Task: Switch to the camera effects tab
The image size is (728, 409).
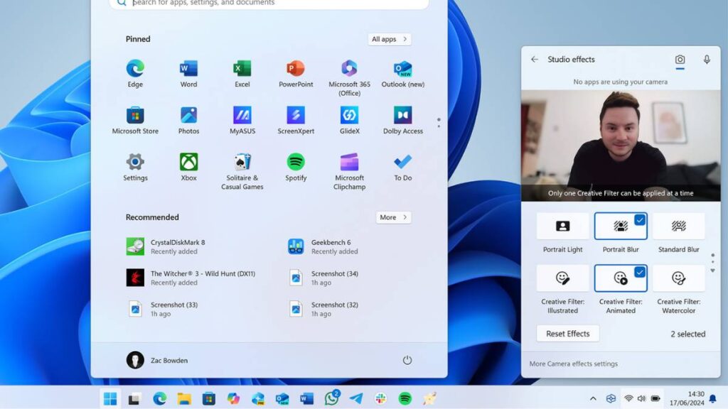Action: (x=680, y=60)
